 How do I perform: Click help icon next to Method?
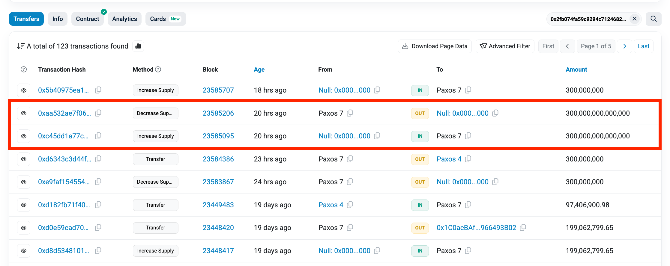click(158, 69)
